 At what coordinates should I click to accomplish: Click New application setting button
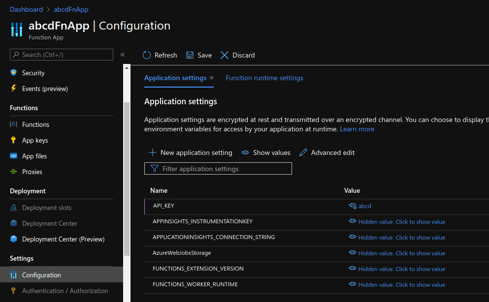(x=191, y=152)
